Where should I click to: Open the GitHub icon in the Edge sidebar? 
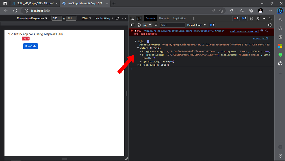coord(280,63)
